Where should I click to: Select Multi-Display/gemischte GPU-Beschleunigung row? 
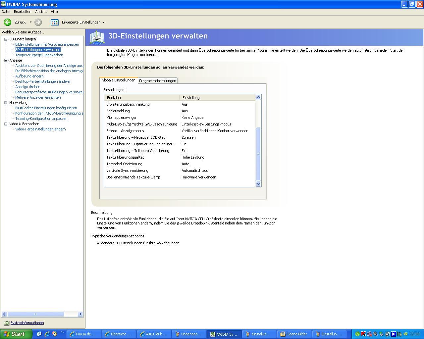click(180, 124)
